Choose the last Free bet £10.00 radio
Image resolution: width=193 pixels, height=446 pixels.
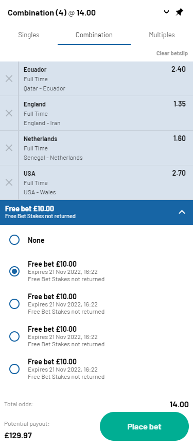(14, 369)
